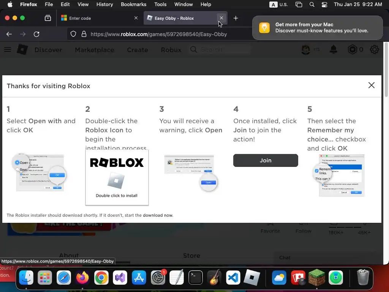Open the Roblox hamburger menu
The height and width of the screenshot is (292, 389).
point(8,50)
